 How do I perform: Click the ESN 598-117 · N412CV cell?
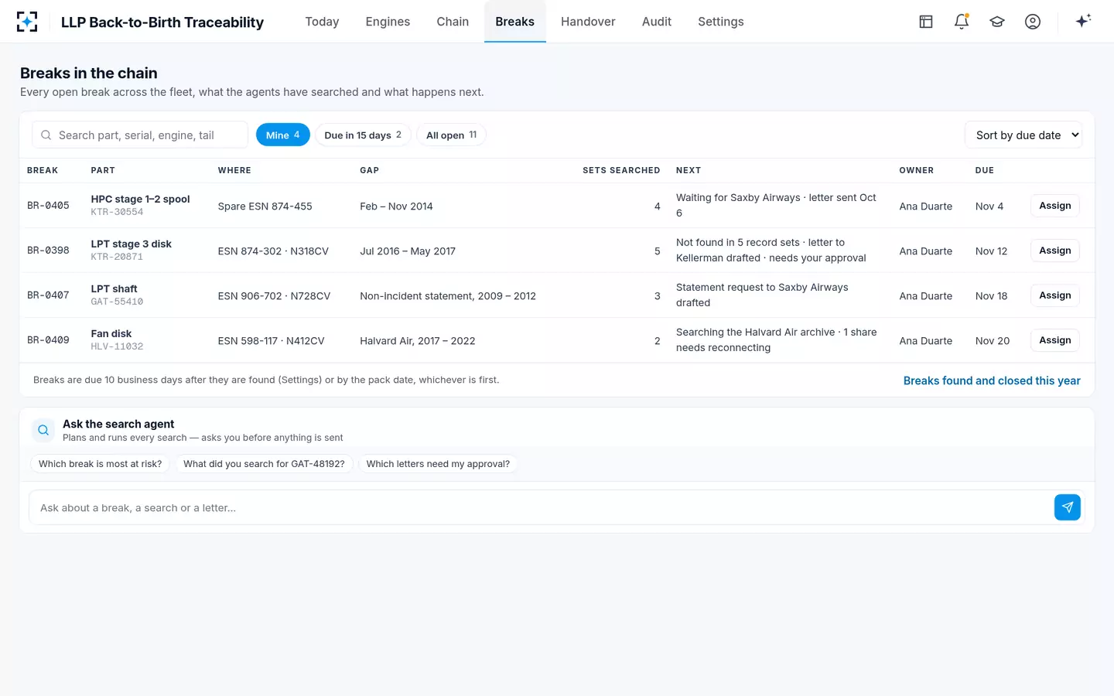click(272, 341)
